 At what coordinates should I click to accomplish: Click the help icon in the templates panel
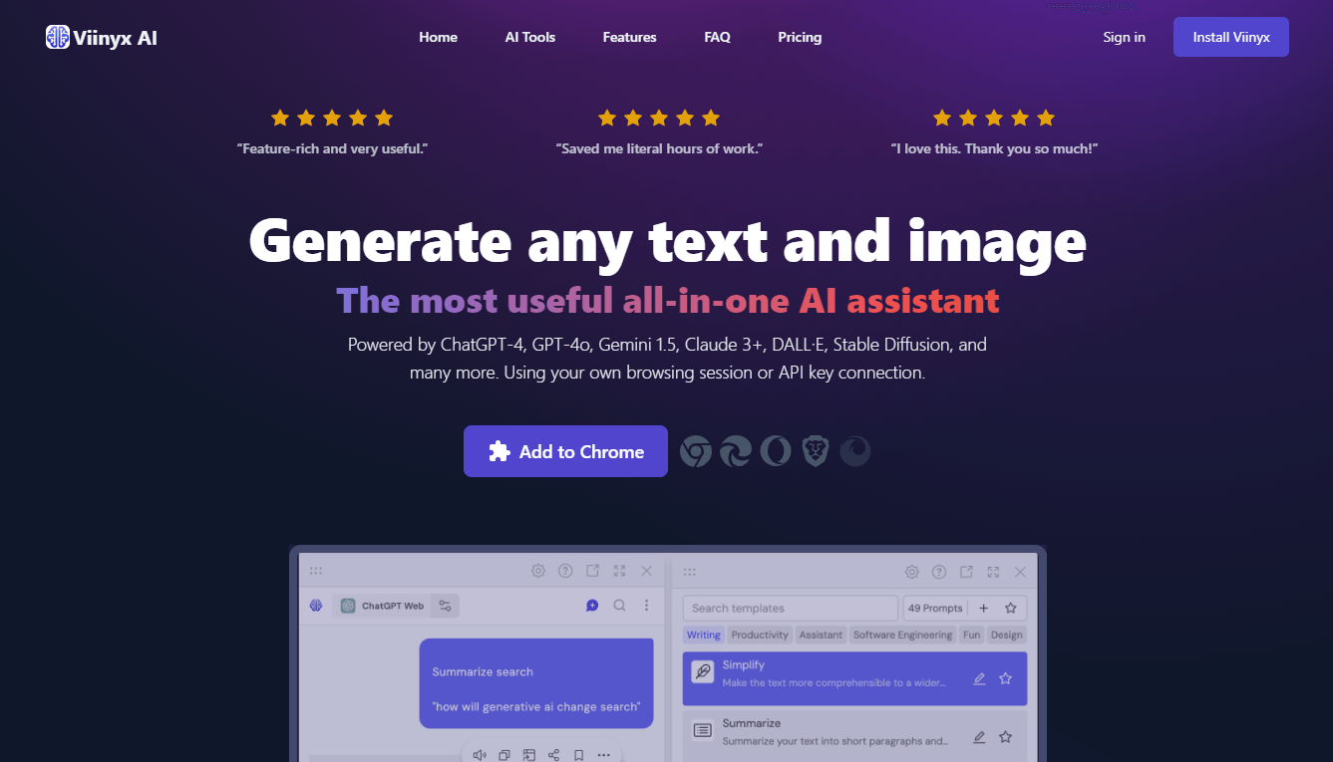[938, 572]
